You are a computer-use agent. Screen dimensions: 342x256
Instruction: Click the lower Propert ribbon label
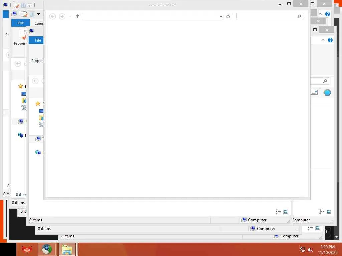point(37,61)
